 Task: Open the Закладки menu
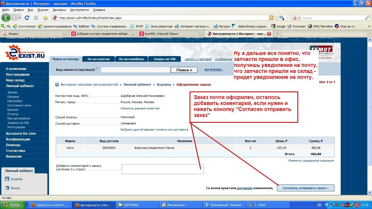click(59, 10)
